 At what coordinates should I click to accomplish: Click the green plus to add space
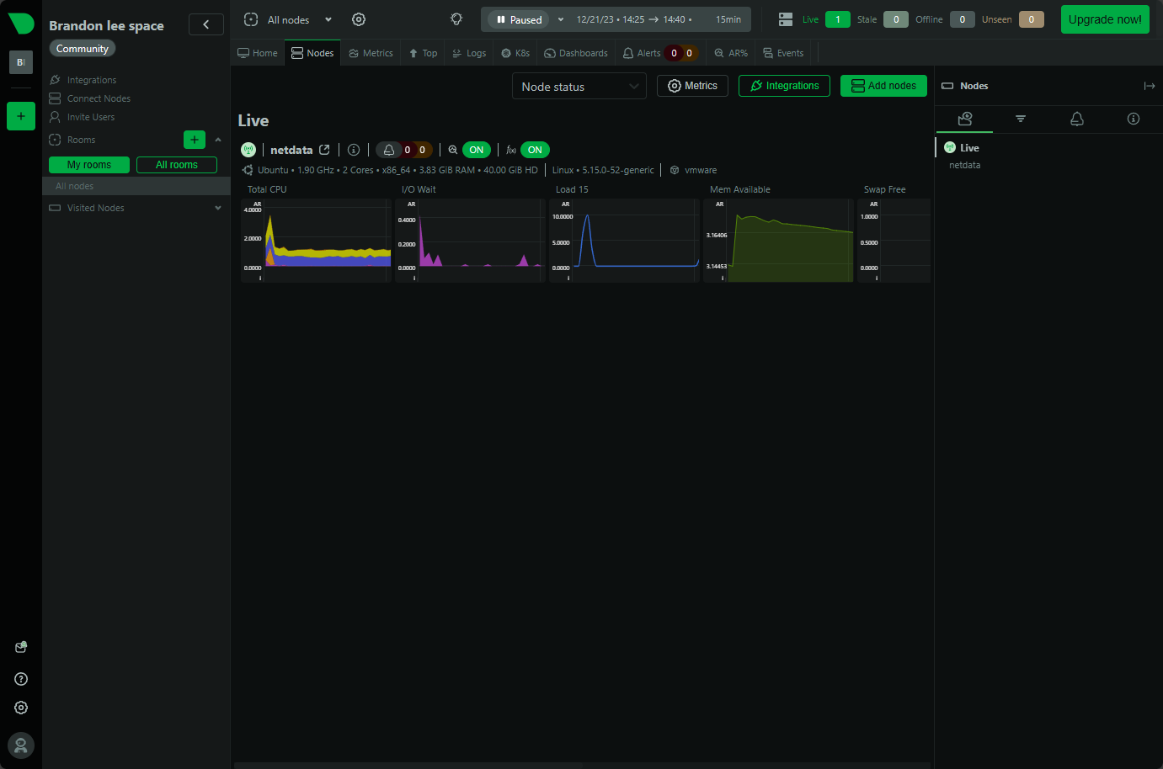tap(21, 116)
